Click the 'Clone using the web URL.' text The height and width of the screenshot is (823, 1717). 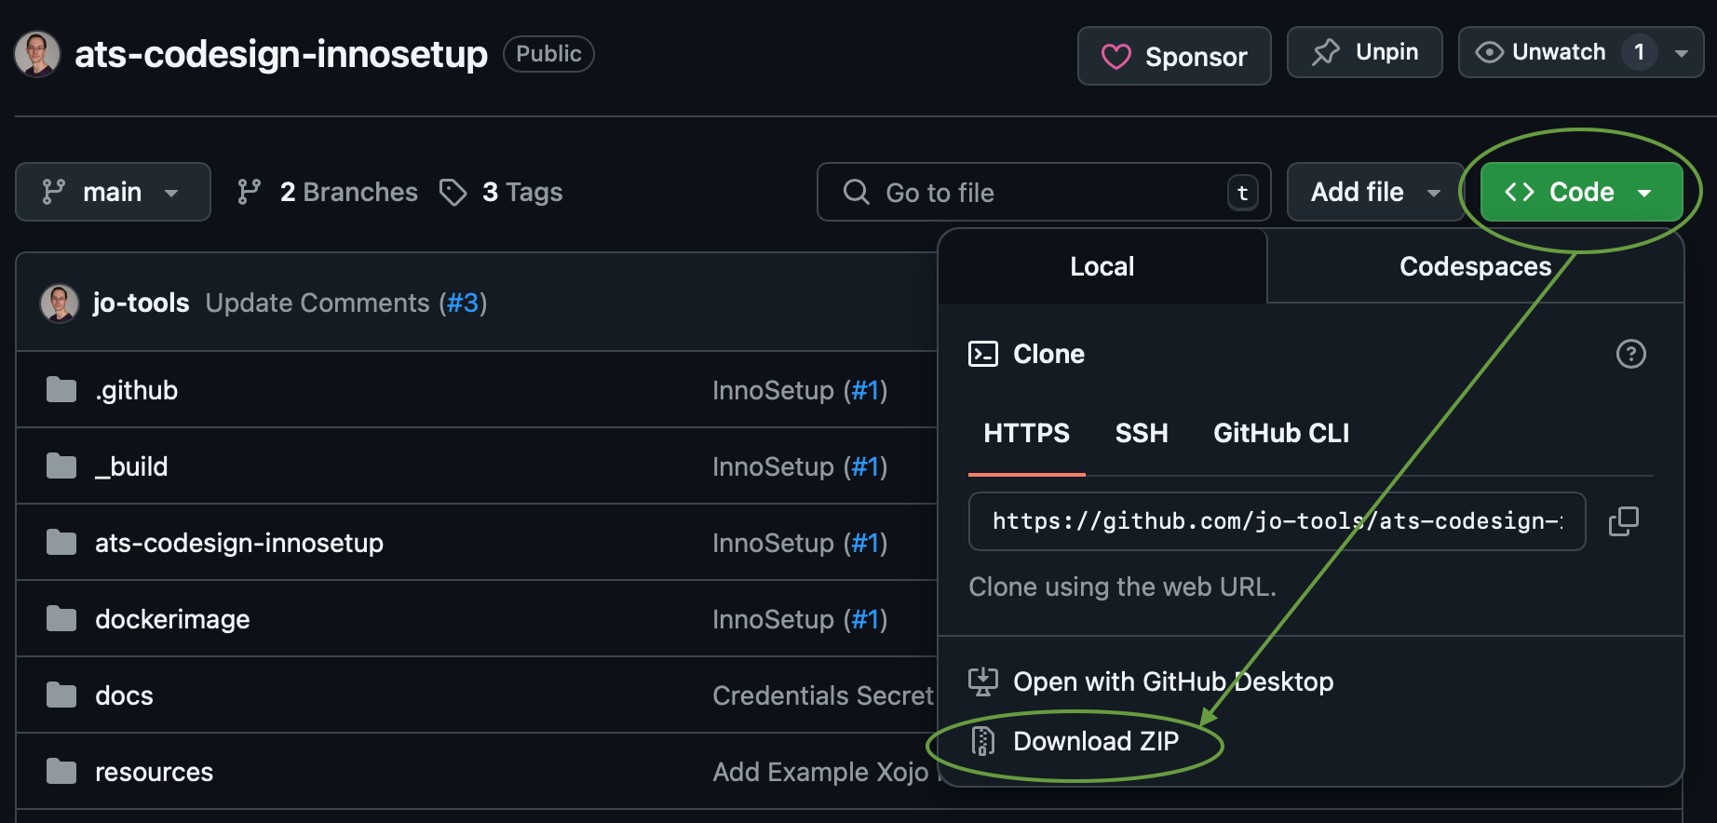[x=1122, y=587]
